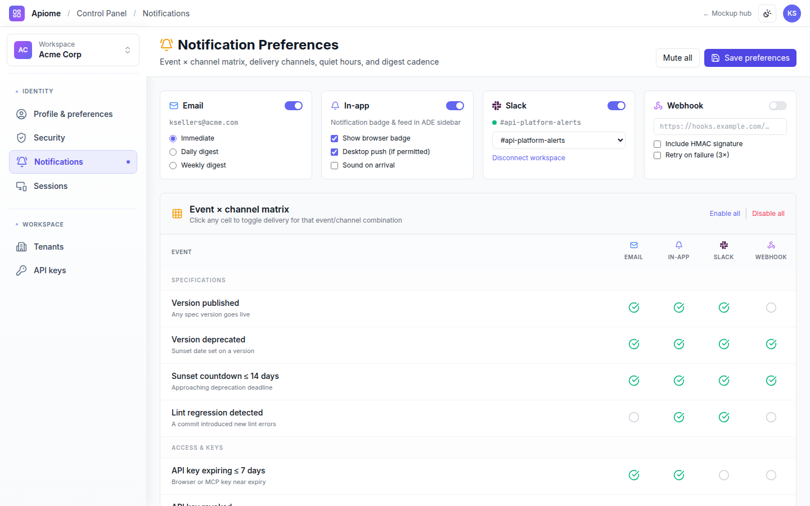Go to Tenants
Screen dimensions: 810x506
click(x=73, y=247)
